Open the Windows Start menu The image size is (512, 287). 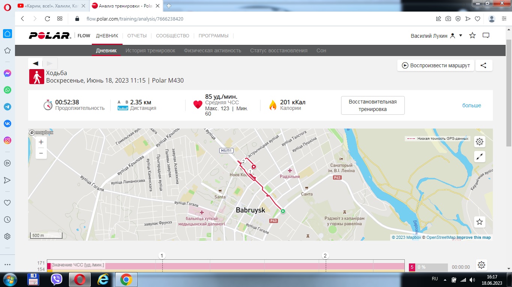(9, 280)
